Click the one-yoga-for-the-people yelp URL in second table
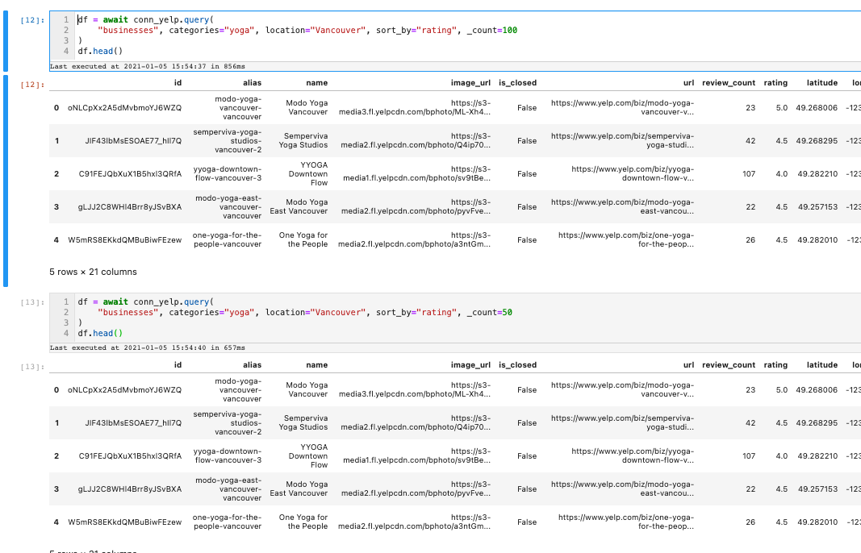This screenshot has width=861, height=553. (626, 522)
